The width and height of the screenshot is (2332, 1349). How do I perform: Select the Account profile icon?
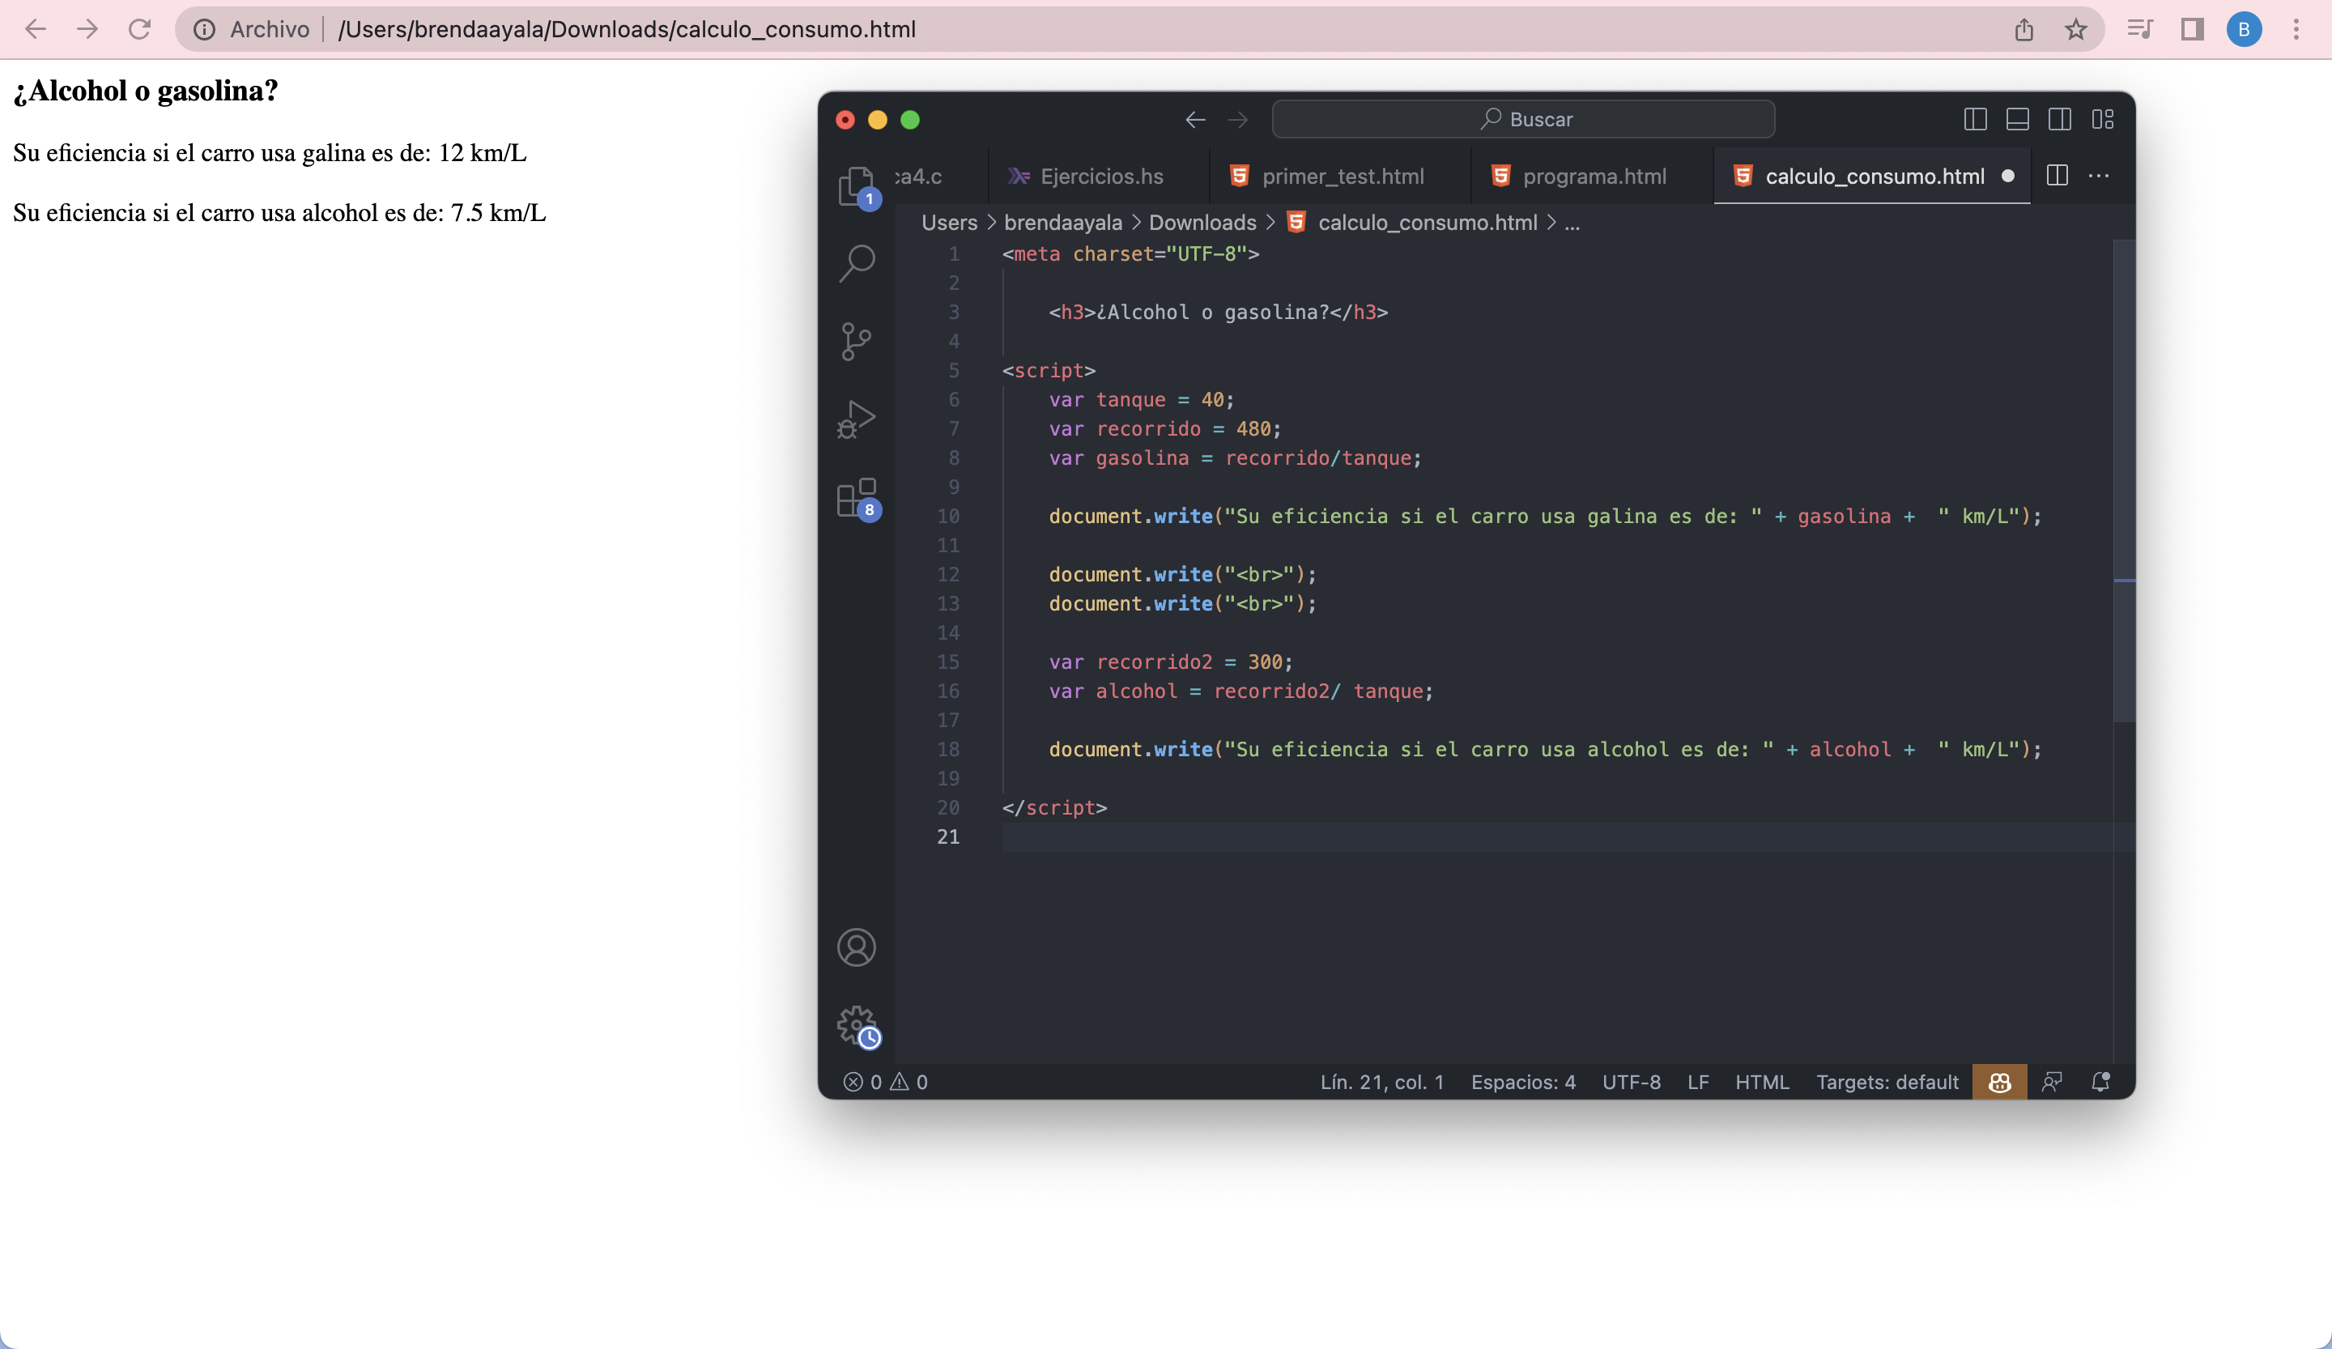(x=857, y=946)
